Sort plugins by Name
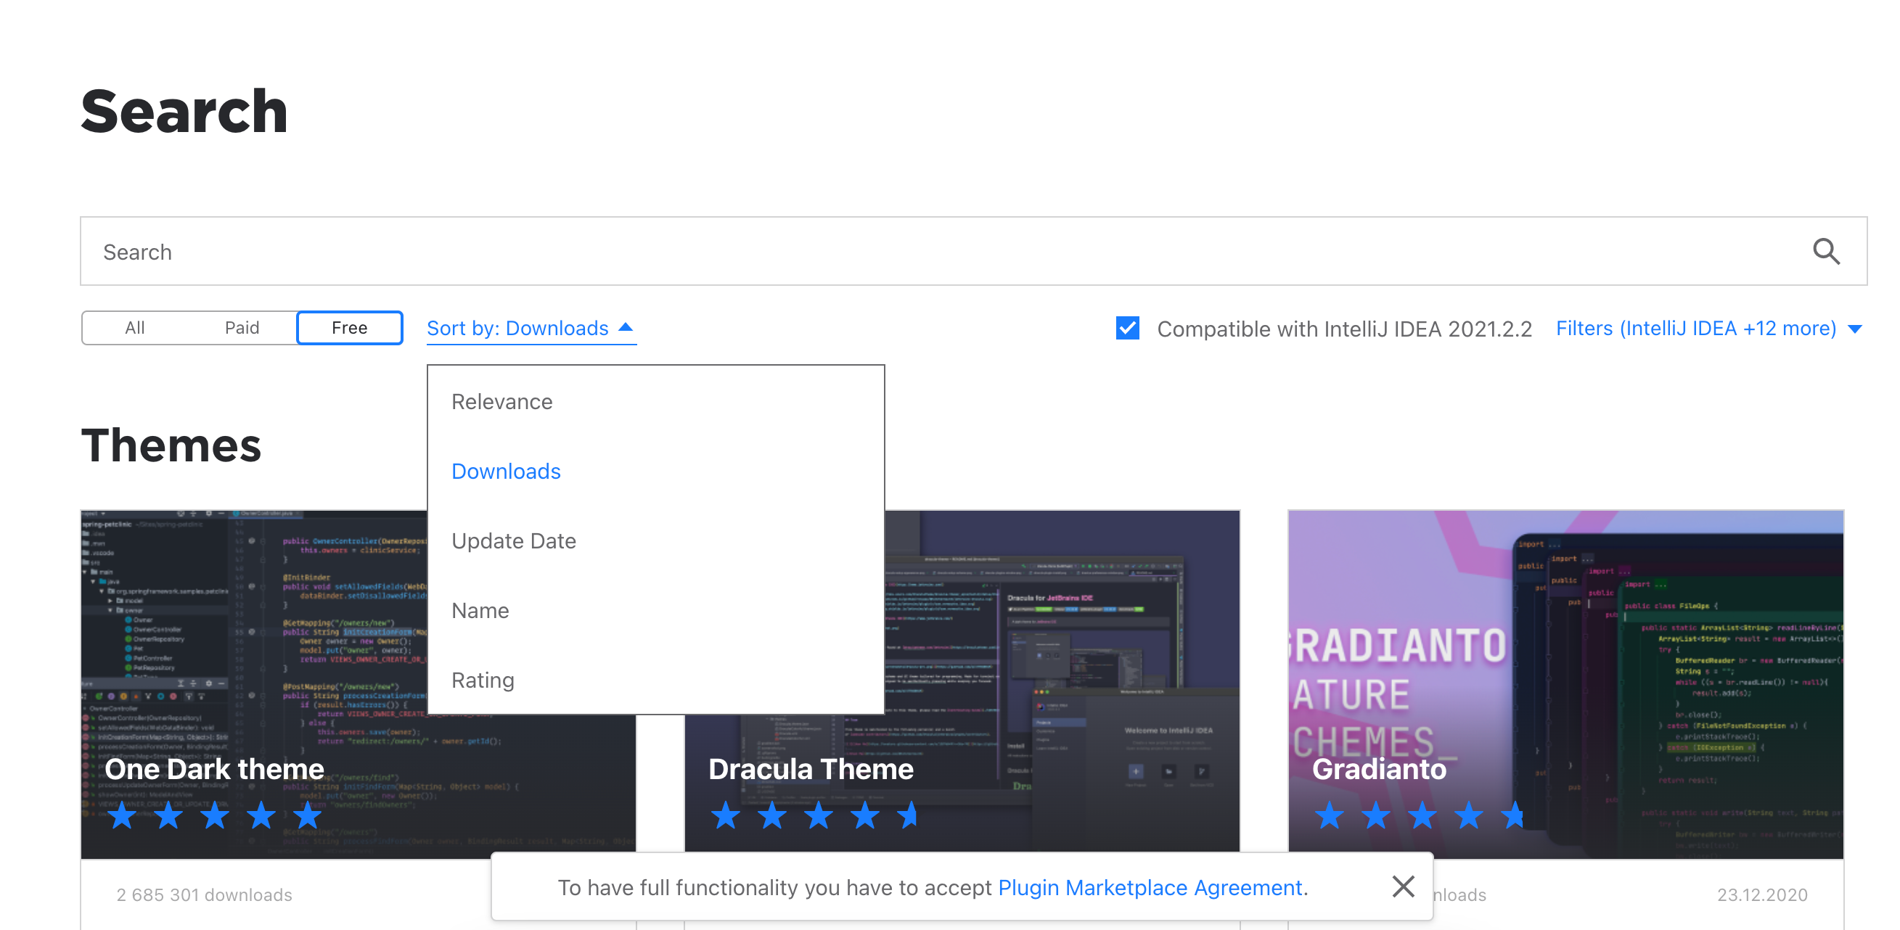Screen dimensions: 1900x930 point(480,610)
